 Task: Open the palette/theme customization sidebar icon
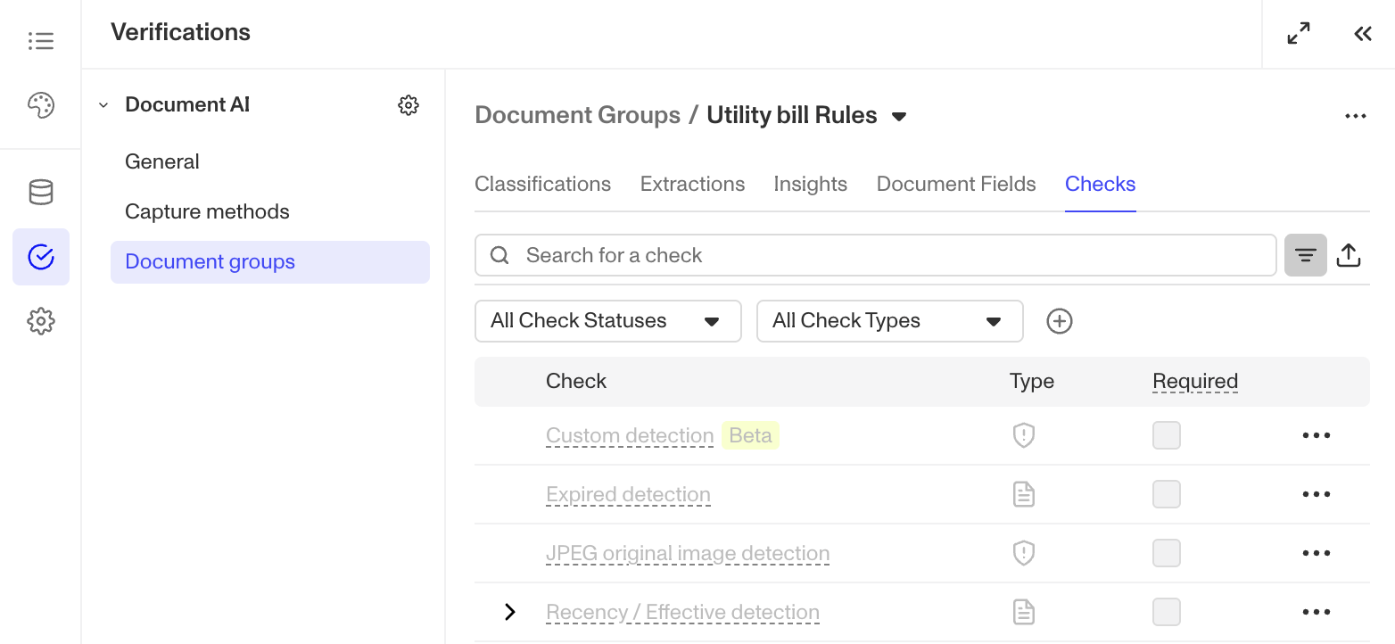pos(41,105)
